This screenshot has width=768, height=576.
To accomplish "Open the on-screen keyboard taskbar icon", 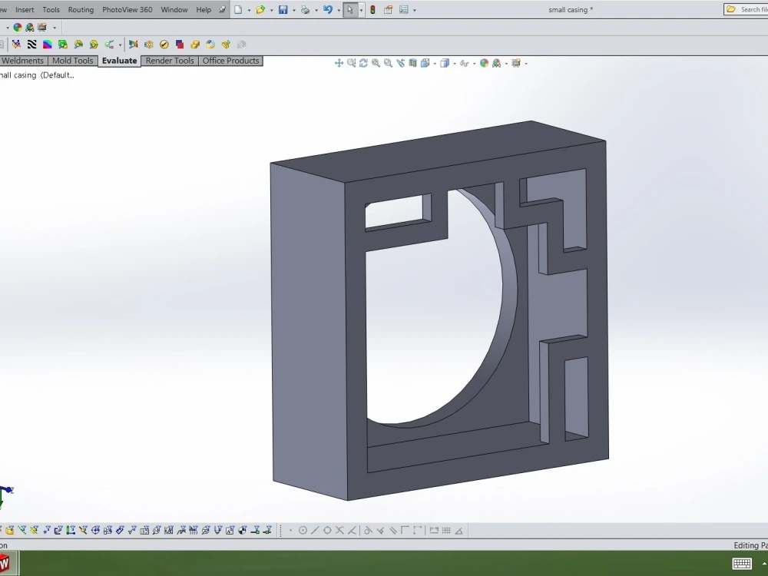I will tap(742, 564).
